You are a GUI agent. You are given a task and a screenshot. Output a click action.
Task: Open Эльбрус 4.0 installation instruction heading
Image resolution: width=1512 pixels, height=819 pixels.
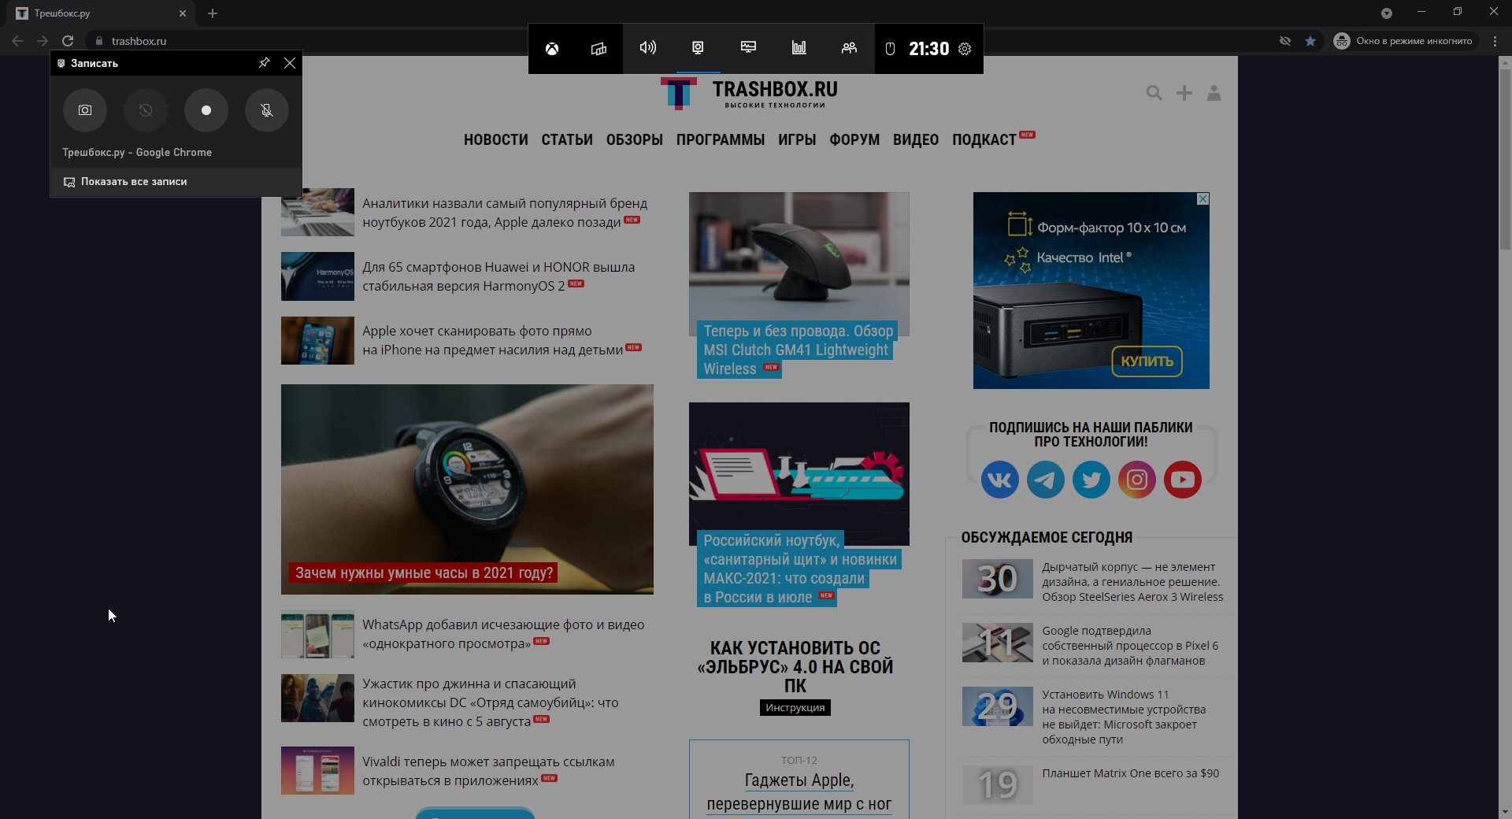[x=795, y=667]
